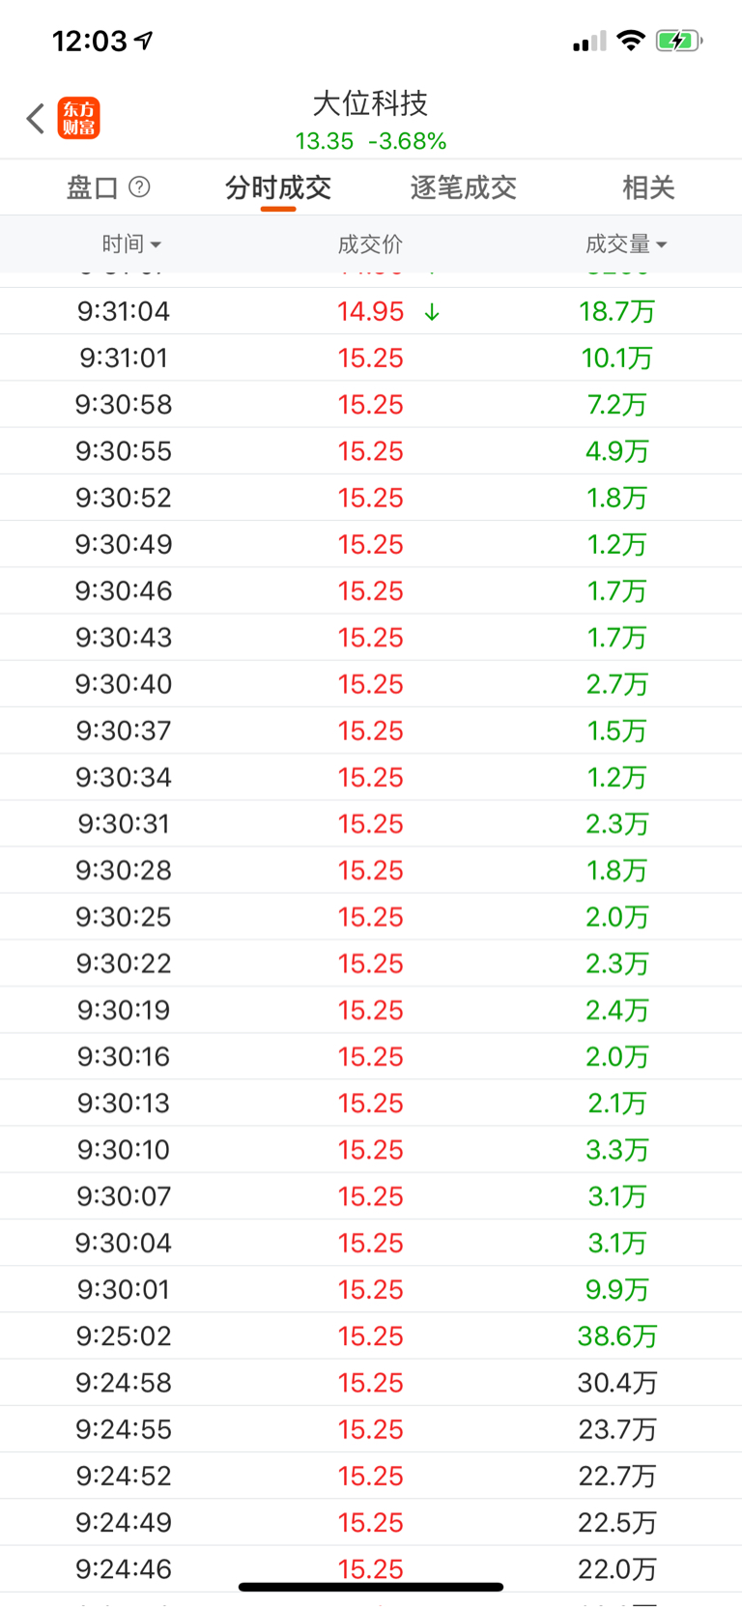Tap the home indicator bar
The image size is (742, 1607).
[x=370, y=1587]
